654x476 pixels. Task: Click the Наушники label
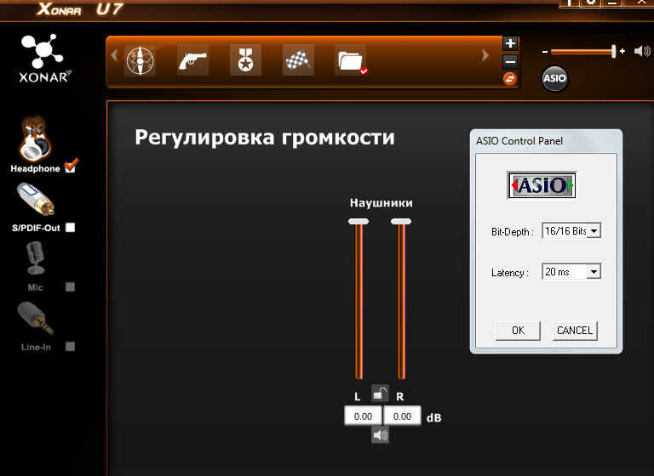[x=381, y=203]
